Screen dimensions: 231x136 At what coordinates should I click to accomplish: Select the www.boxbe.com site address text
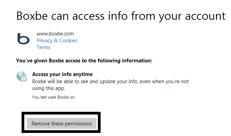(x=55, y=34)
